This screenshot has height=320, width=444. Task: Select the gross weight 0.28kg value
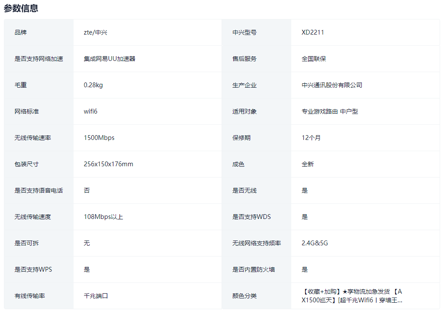tap(93, 85)
